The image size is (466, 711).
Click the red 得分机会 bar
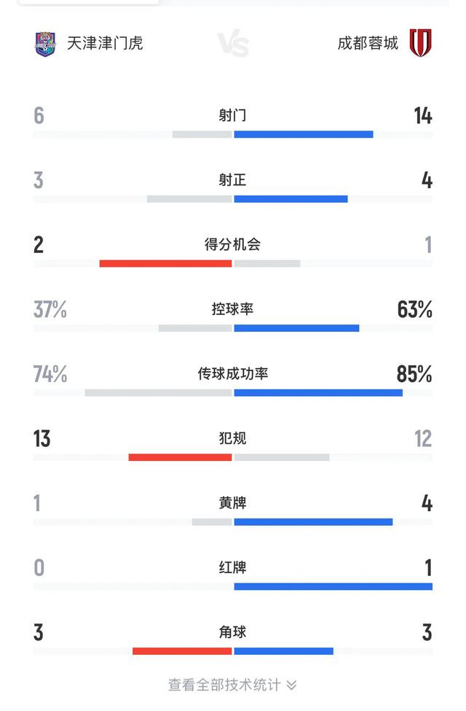tap(166, 263)
